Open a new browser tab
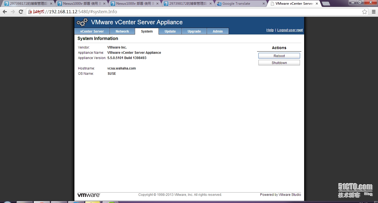378x203 pixels. (326, 4)
